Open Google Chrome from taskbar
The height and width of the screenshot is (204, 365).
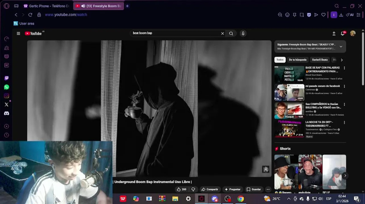[x=241, y=199]
